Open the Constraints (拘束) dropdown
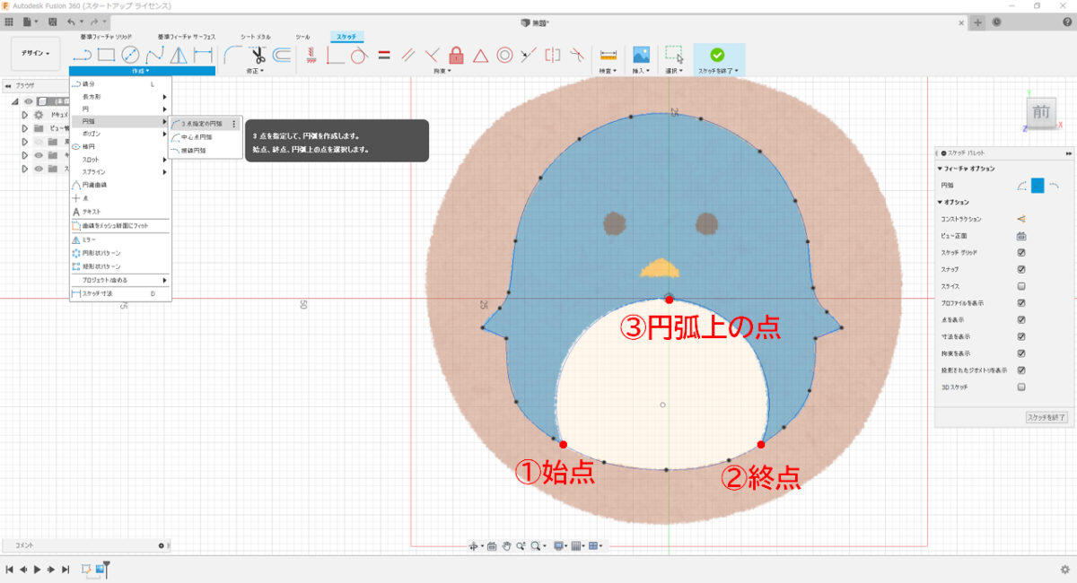1077x583 pixels. pos(441,71)
